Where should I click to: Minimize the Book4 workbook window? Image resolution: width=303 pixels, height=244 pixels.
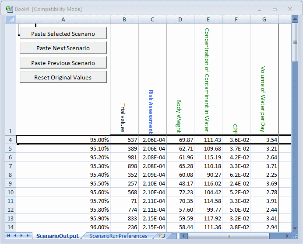260,10
